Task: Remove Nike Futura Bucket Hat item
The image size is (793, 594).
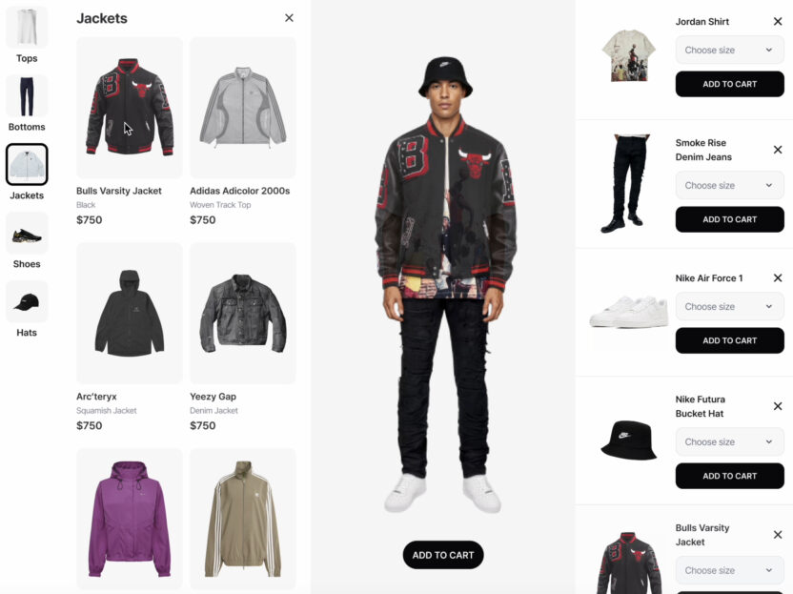Action: [x=778, y=406]
